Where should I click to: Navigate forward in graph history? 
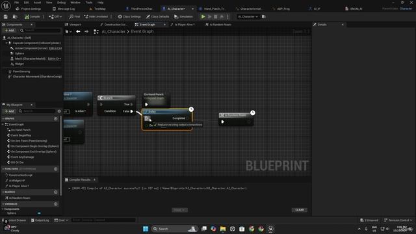(86, 32)
